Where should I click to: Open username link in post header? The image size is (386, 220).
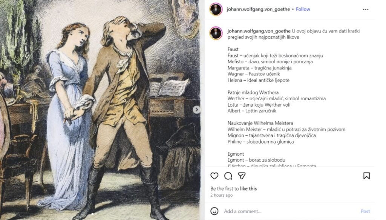click(258, 9)
